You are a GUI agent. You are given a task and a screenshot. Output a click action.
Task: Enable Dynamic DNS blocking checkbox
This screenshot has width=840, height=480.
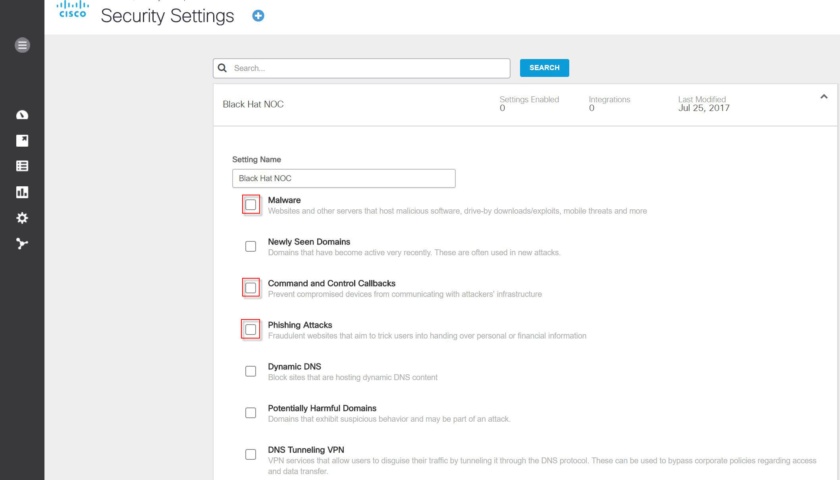(x=250, y=371)
